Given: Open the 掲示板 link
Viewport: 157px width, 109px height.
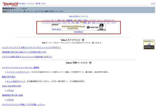Looking at the screenshot, I should tap(38, 3).
